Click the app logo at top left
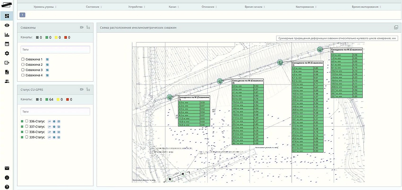Viewport: 402px width, 190px height. tap(7, 5)
